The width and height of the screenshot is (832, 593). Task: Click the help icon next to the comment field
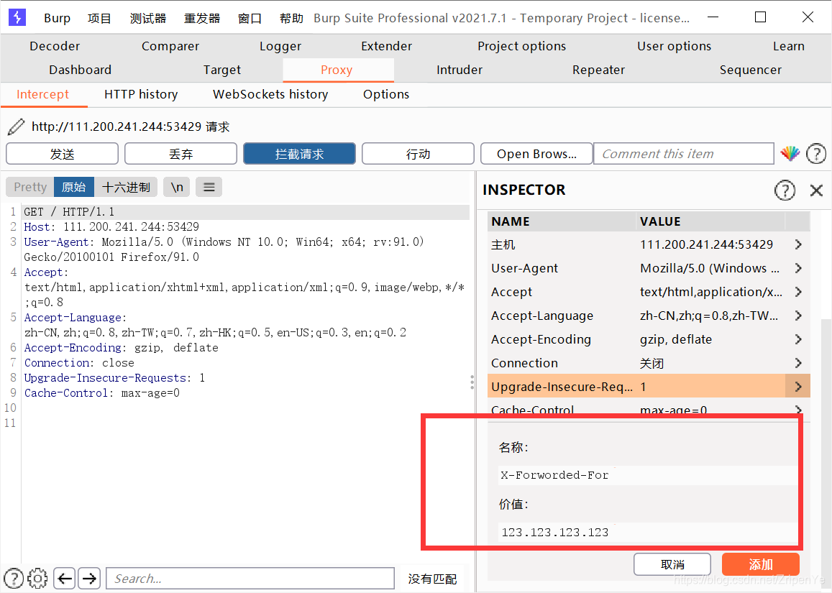click(x=816, y=154)
